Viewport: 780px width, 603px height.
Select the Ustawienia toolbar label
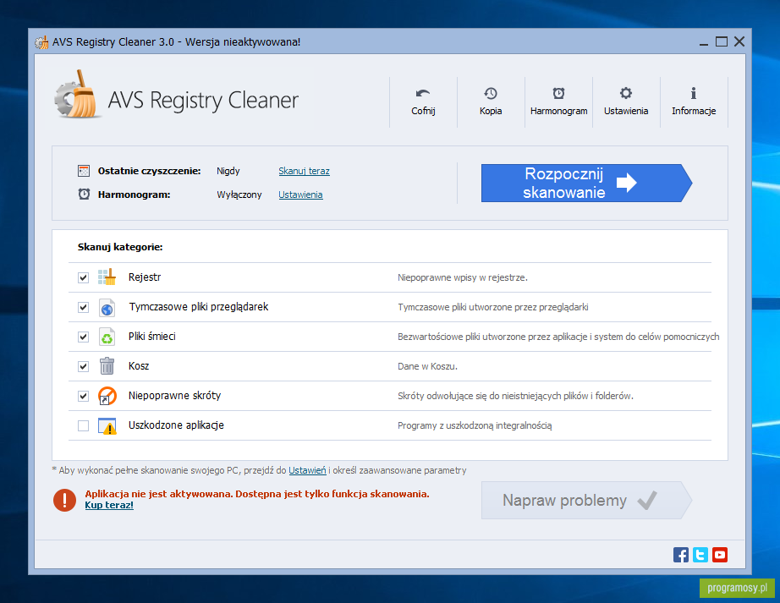626,111
